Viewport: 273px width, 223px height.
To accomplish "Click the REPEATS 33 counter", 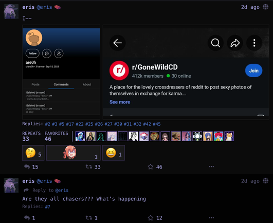I will pyautogui.click(x=31, y=136).
